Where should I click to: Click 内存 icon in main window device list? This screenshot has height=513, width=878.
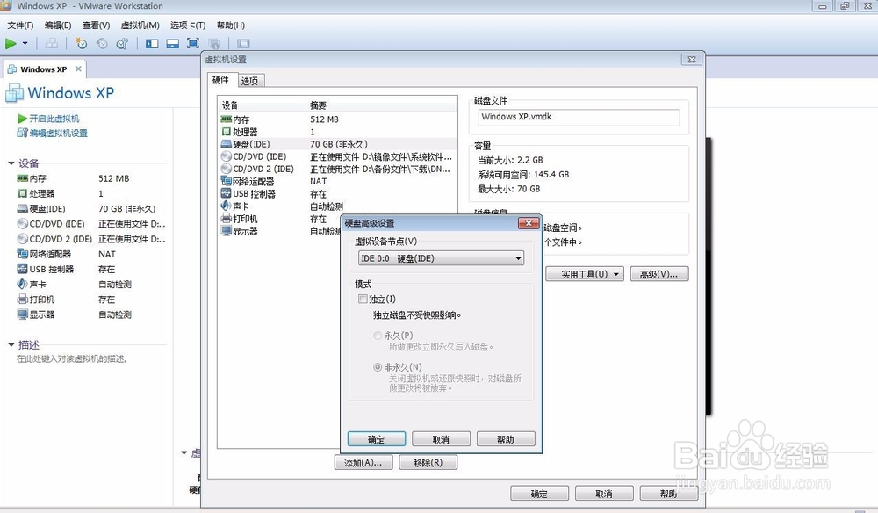click(23, 178)
